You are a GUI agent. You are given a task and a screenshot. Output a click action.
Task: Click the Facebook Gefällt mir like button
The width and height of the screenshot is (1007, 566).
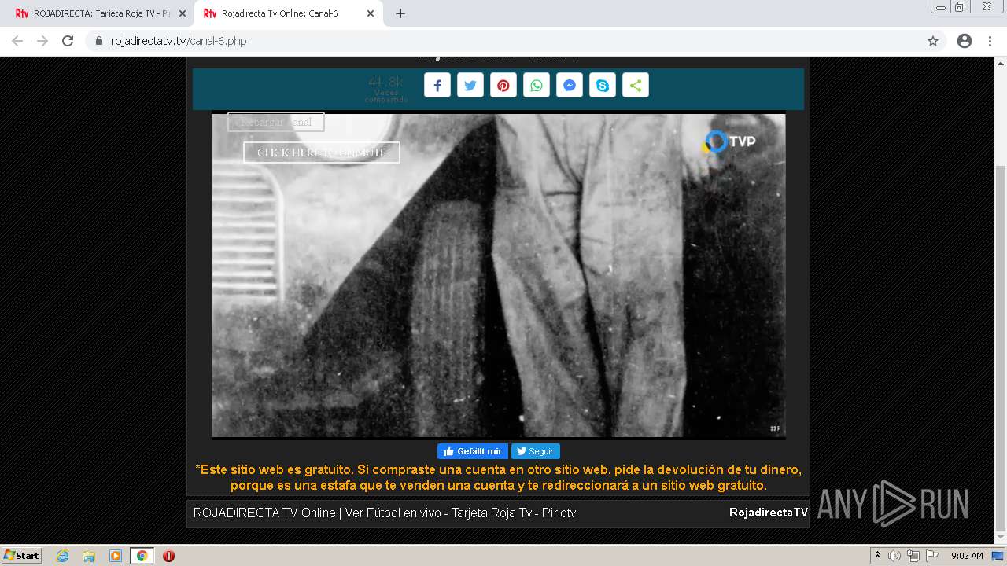[x=473, y=451]
